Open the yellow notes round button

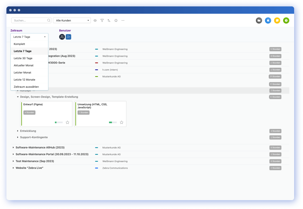(277, 20)
